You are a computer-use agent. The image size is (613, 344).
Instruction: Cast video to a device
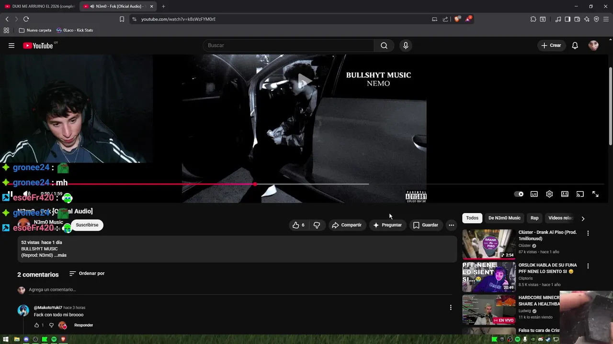(580, 194)
